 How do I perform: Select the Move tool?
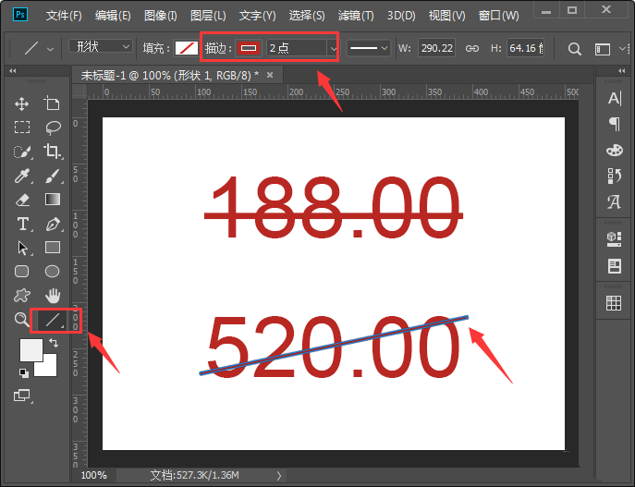21,104
